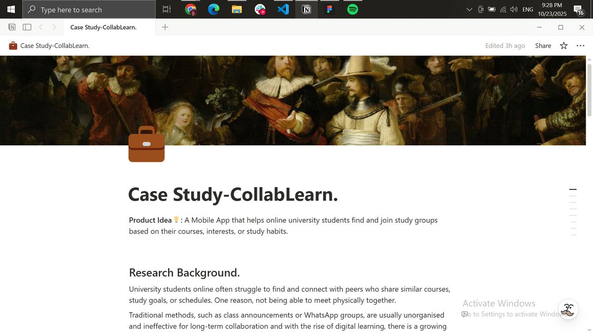Show hidden system tray icons
This screenshot has height=334, width=593.
(469, 9)
